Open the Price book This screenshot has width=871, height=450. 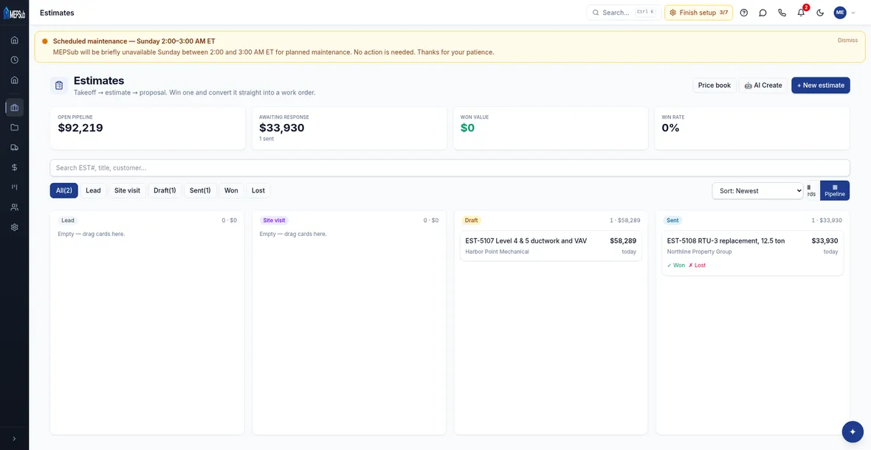[x=715, y=86]
